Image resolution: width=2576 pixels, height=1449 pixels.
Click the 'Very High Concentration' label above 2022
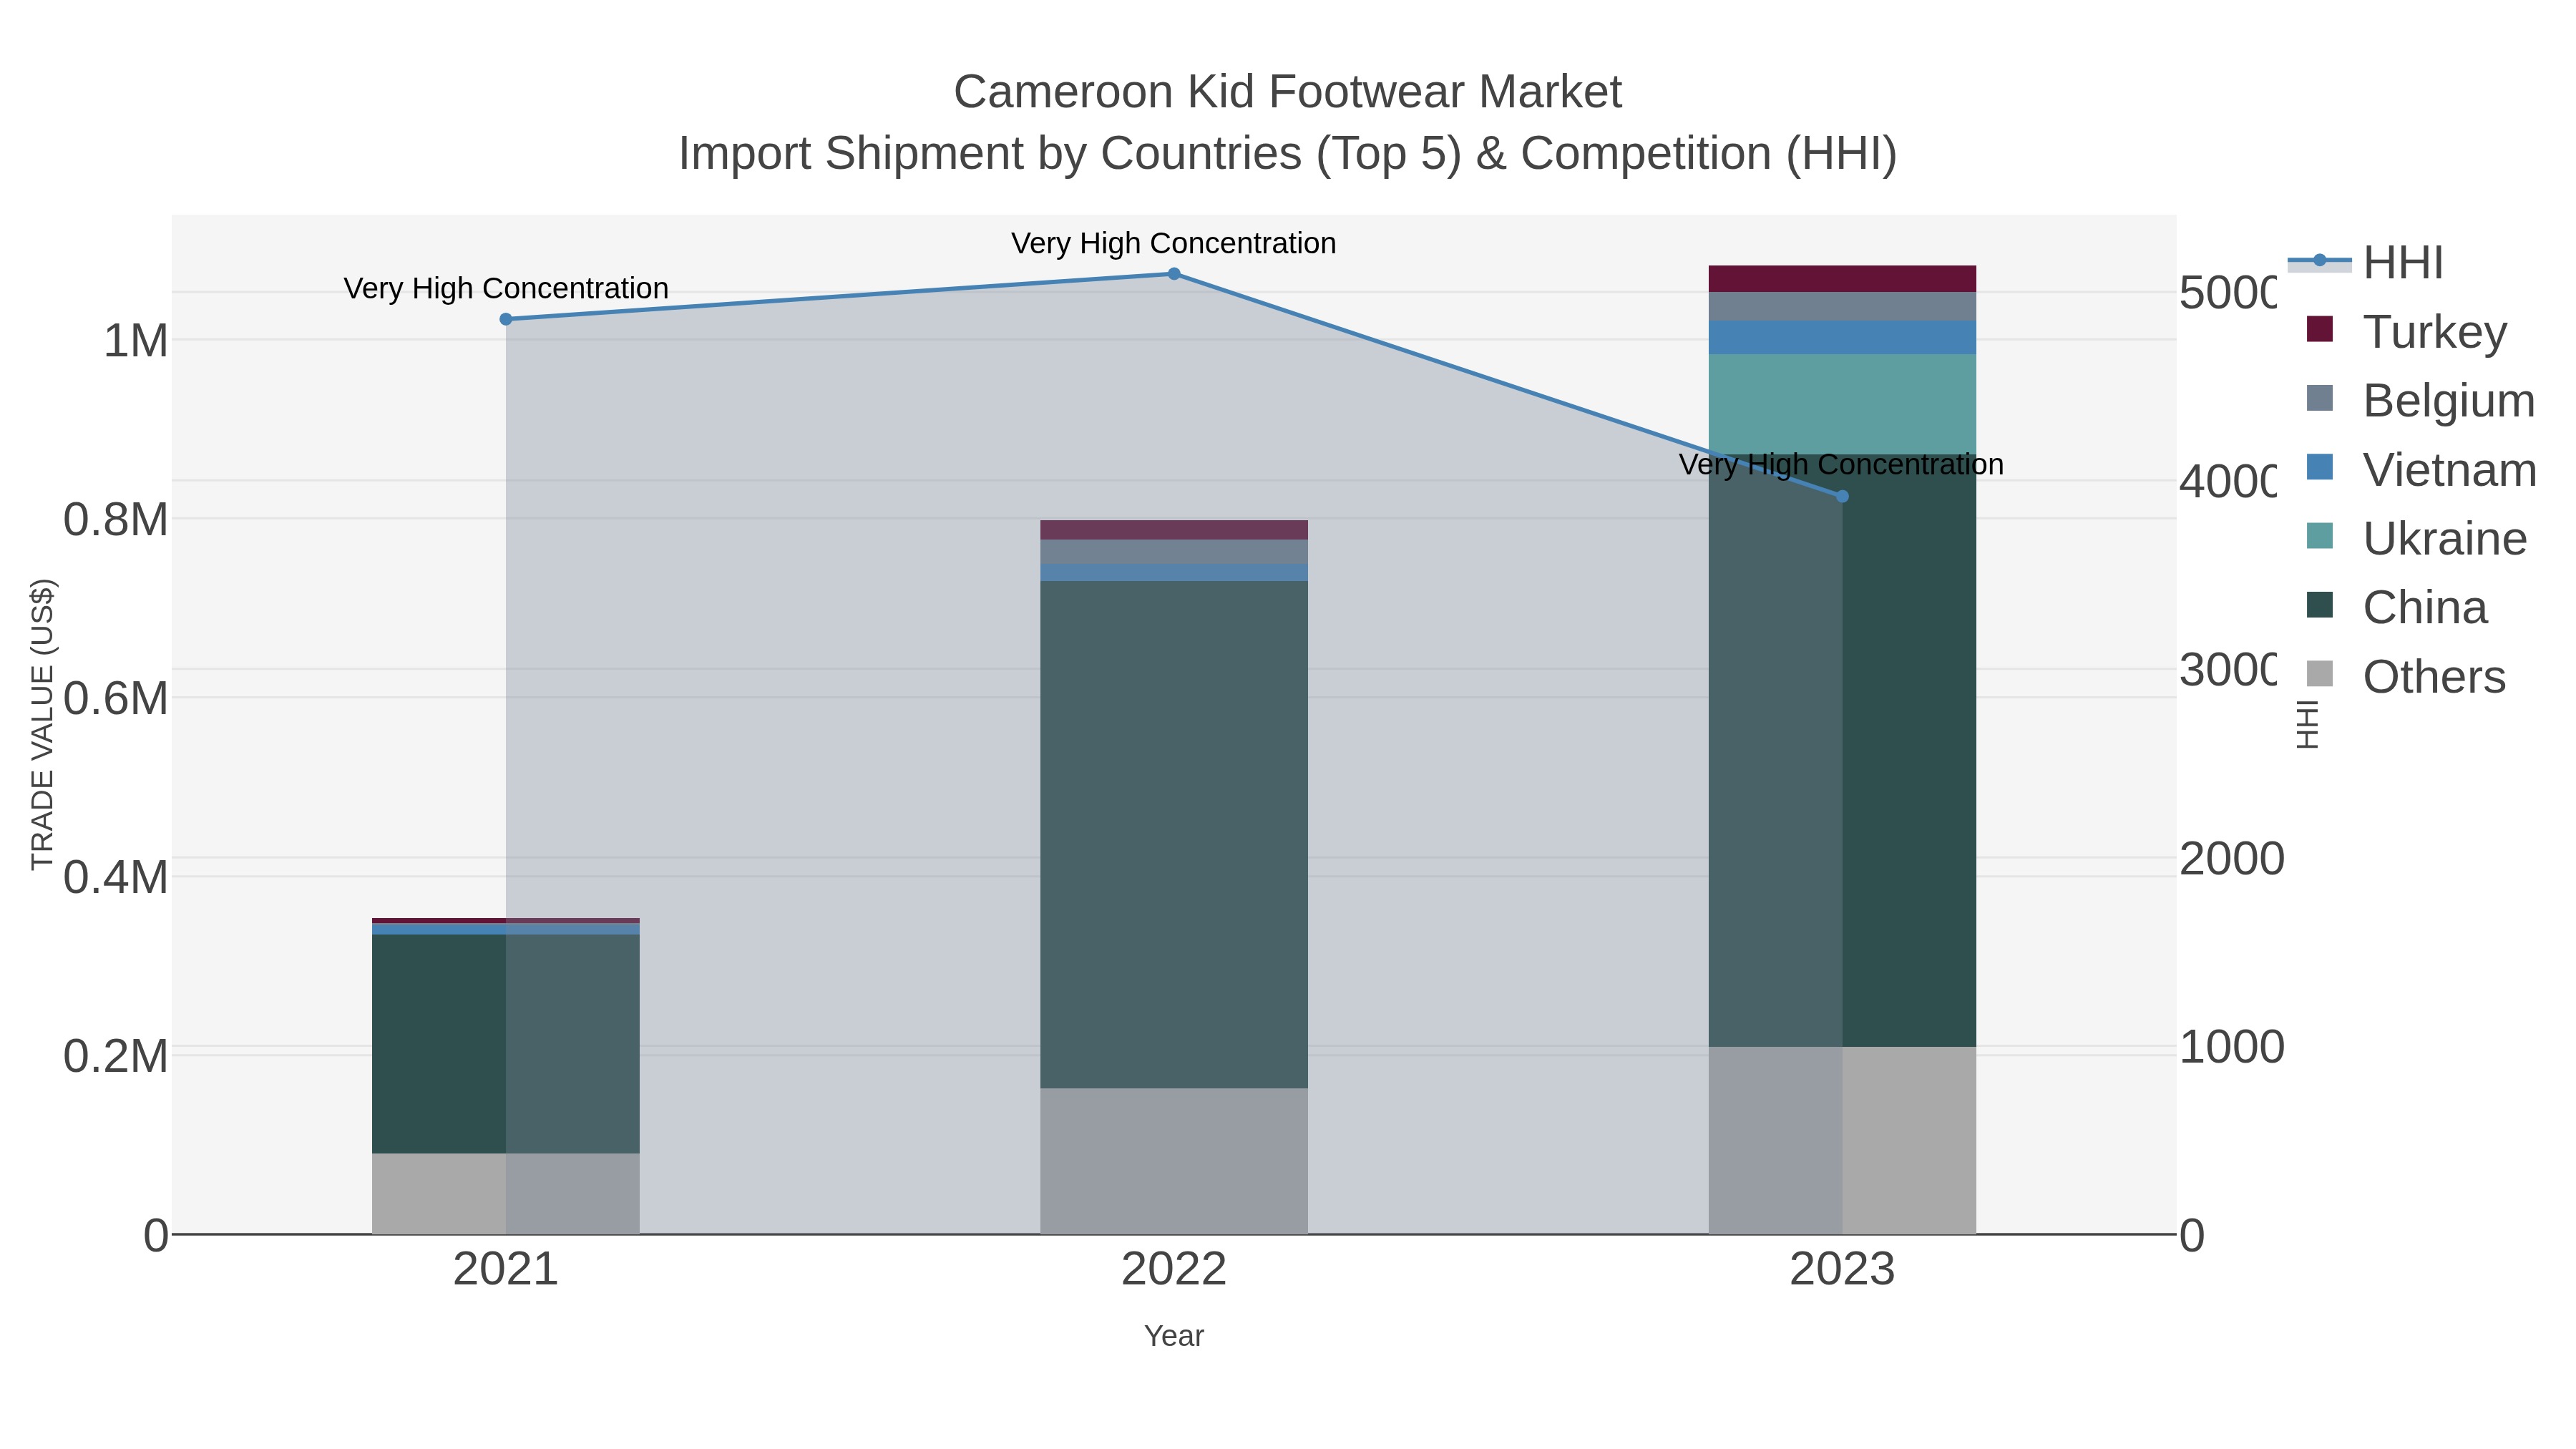1174,243
